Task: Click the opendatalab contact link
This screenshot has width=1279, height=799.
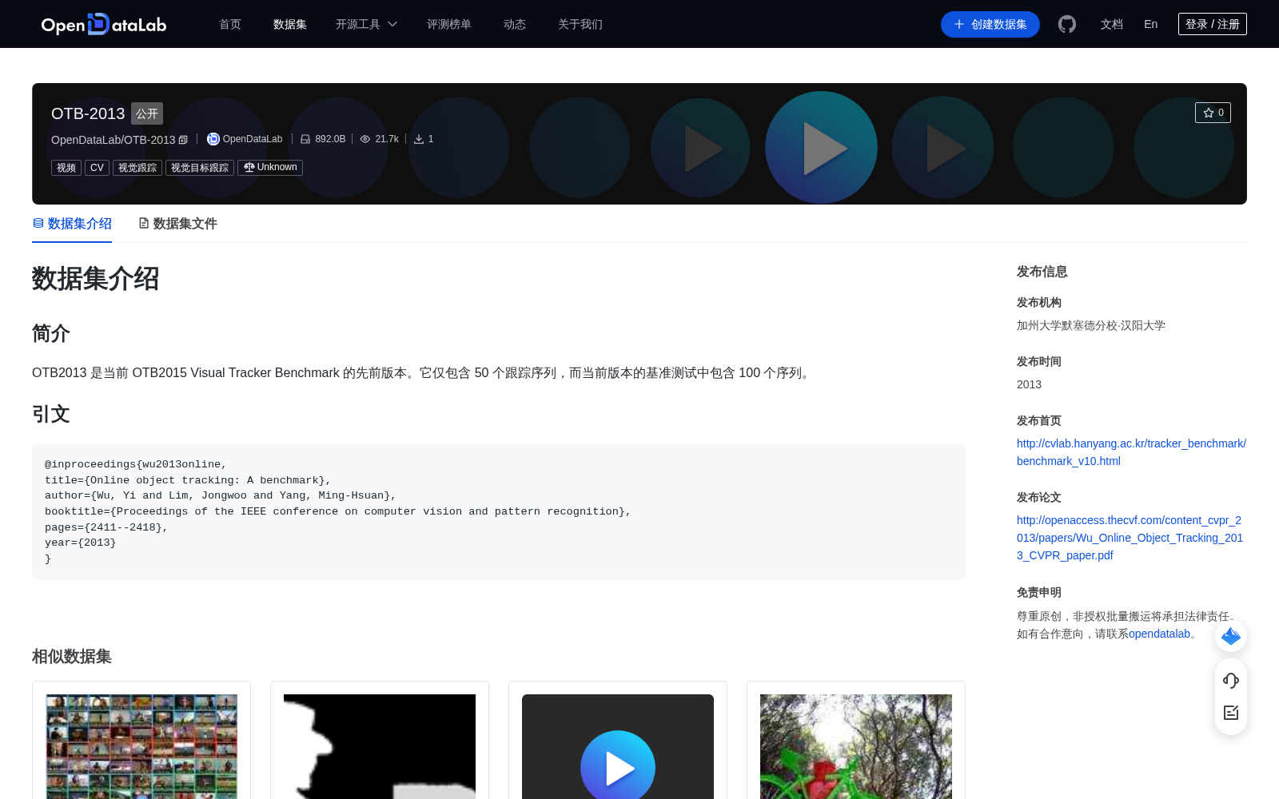Action: [x=1159, y=634]
